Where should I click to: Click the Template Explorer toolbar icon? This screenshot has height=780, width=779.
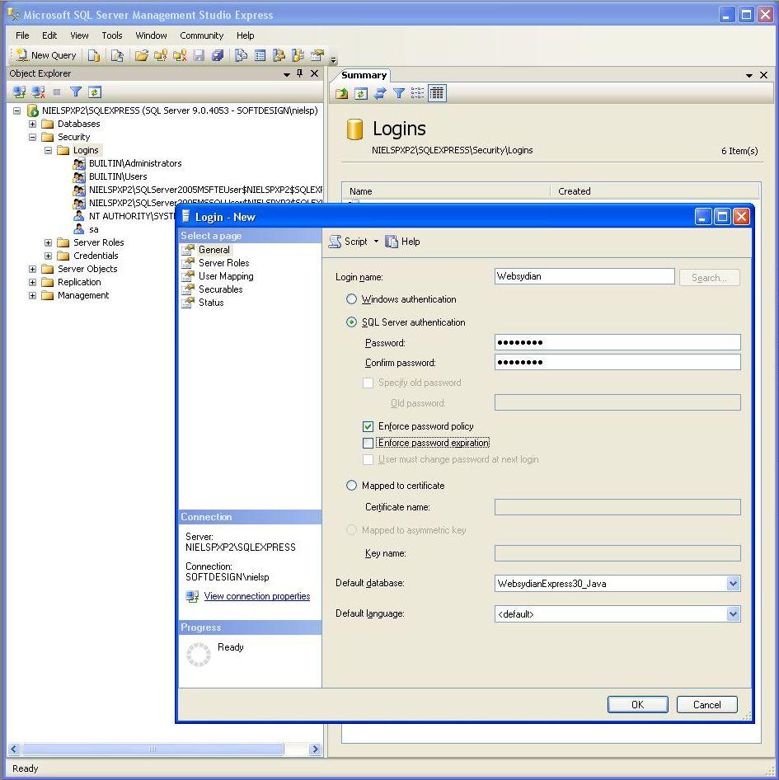click(x=298, y=55)
